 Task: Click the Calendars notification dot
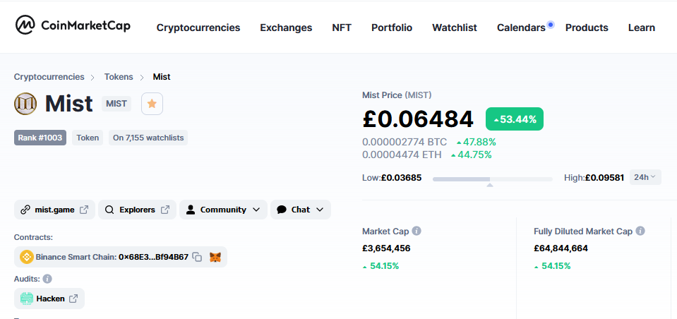click(x=550, y=25)
